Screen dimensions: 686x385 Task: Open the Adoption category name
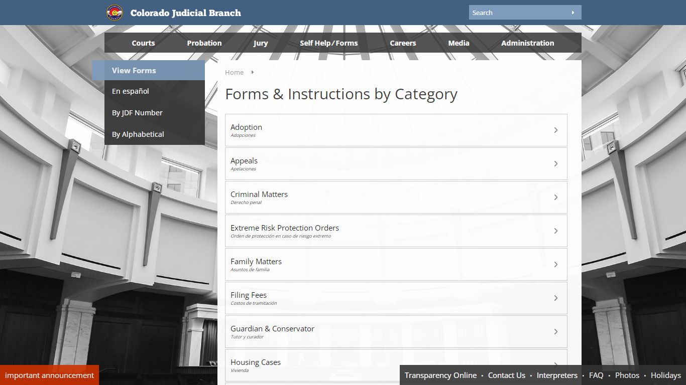246,127
